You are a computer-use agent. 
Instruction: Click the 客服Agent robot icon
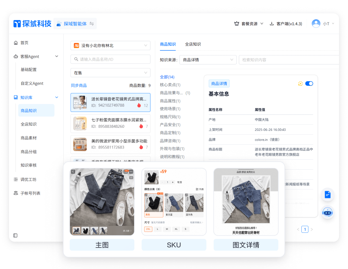coord(15,56)
